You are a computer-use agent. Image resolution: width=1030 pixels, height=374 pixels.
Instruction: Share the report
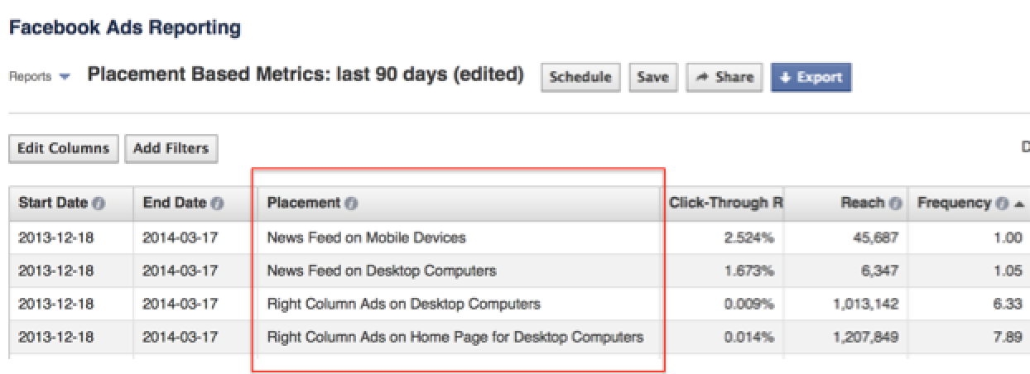pos(724,77)
